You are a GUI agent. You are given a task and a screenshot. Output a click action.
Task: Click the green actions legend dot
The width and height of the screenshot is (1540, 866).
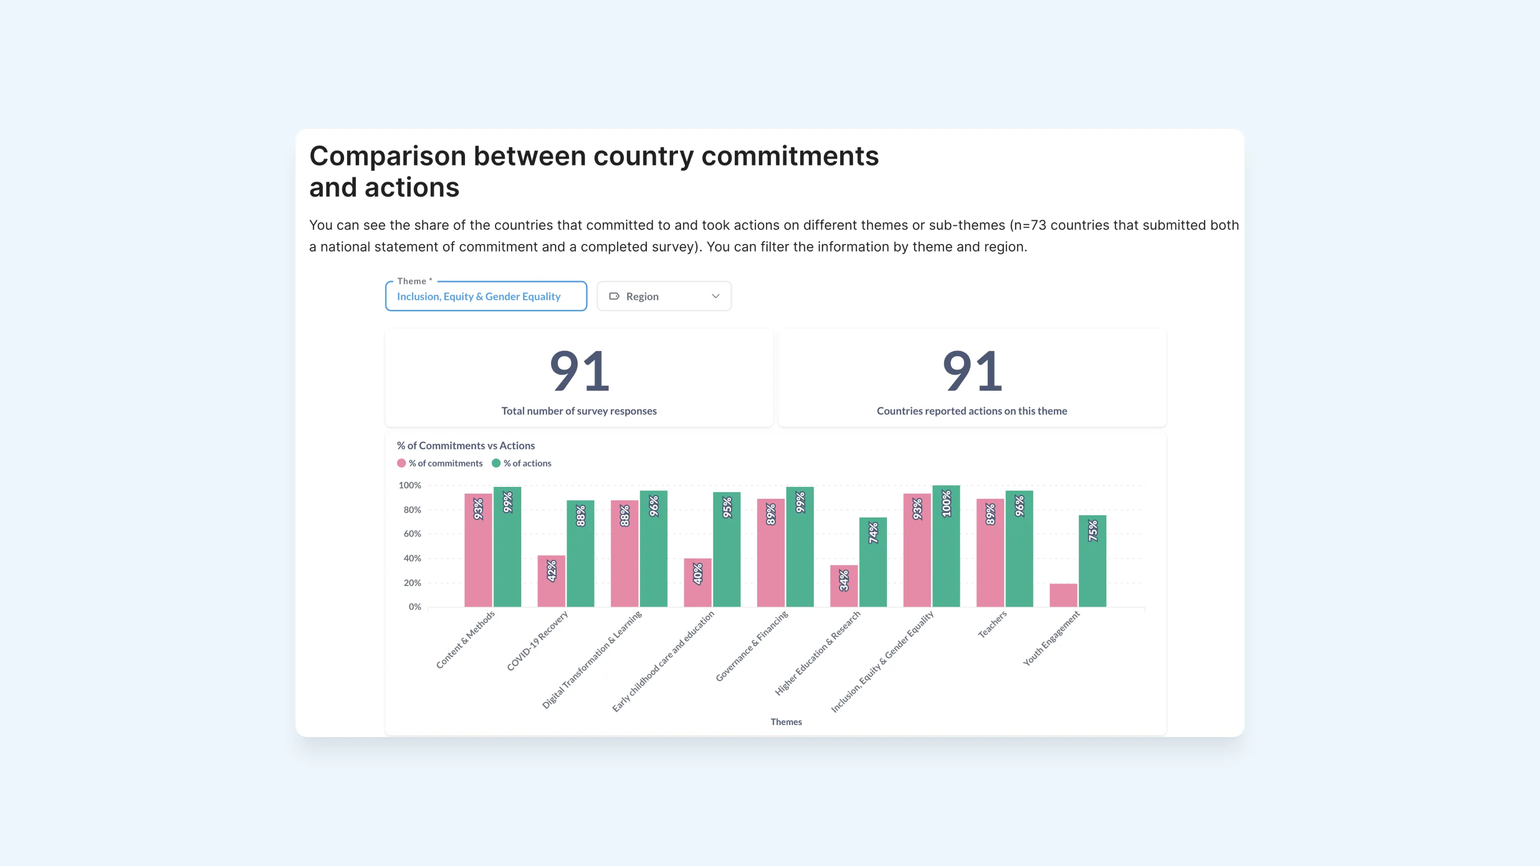[496, 463]
